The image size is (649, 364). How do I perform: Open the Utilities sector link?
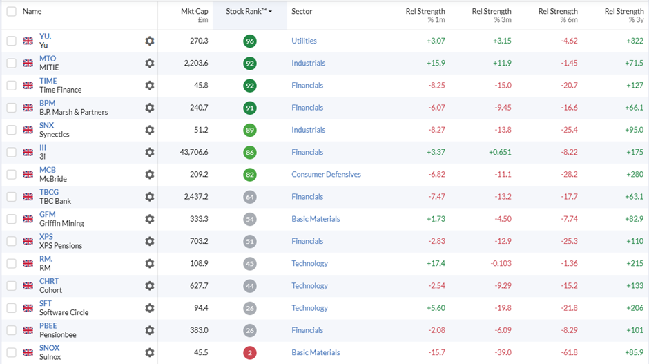(x=304, y=41)
